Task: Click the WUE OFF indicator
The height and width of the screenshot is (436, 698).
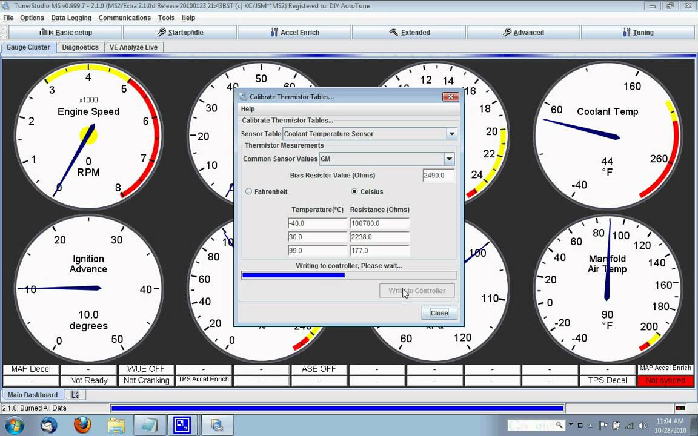Action: coord(146,369)
